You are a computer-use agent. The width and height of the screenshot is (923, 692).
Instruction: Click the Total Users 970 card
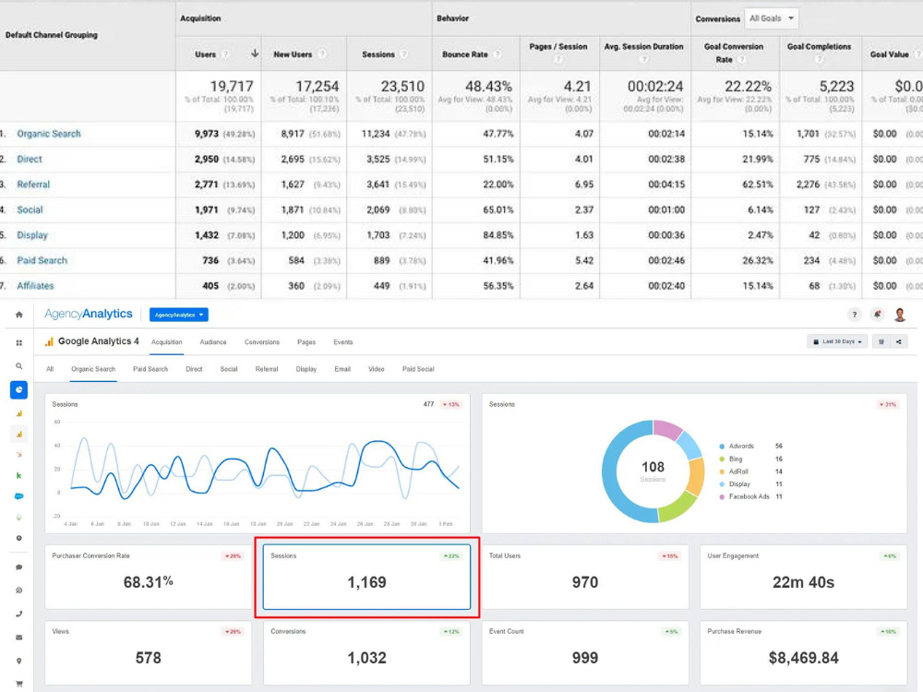coord(585,578)
